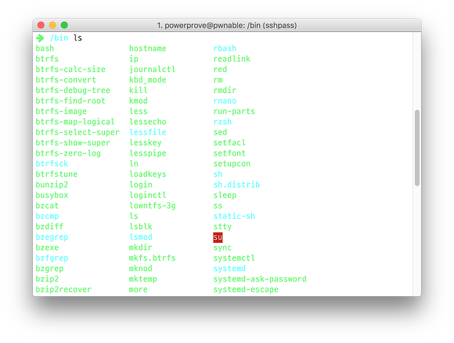Click the cyan sh.distrib entry

coord(236,184)
